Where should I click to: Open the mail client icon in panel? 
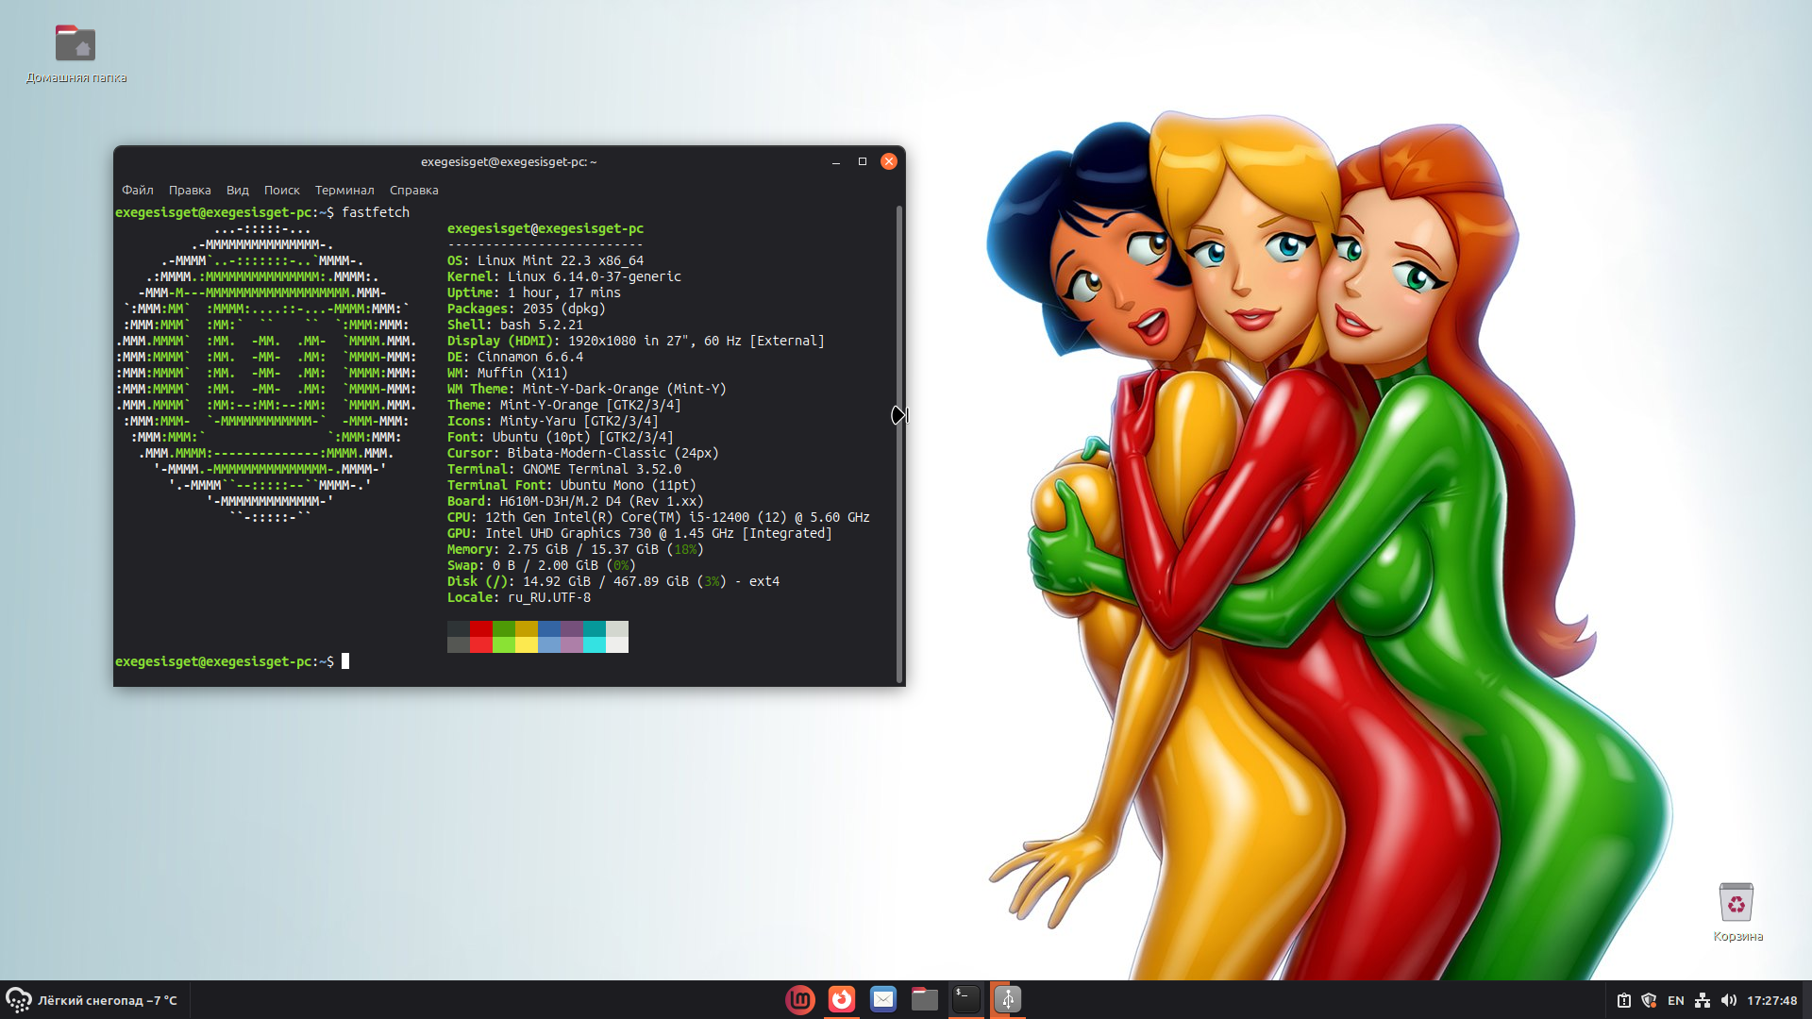click(882, 999)
